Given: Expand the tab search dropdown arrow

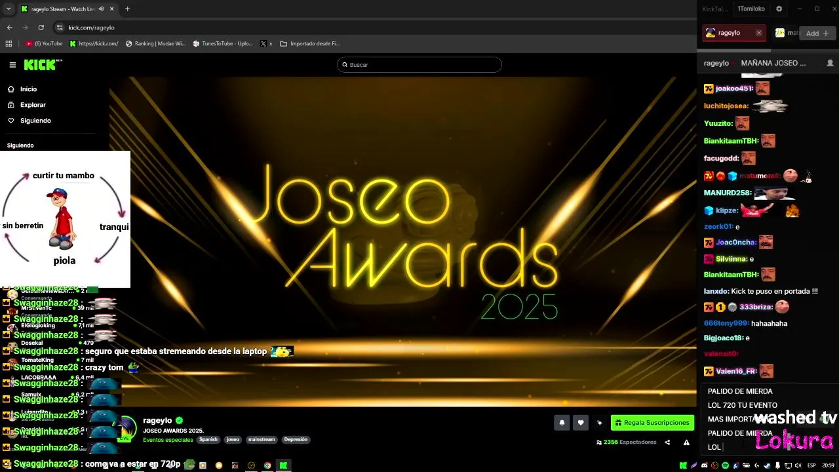Looking at the screenshot, I should pyautogui.click(x=9, y=9).
